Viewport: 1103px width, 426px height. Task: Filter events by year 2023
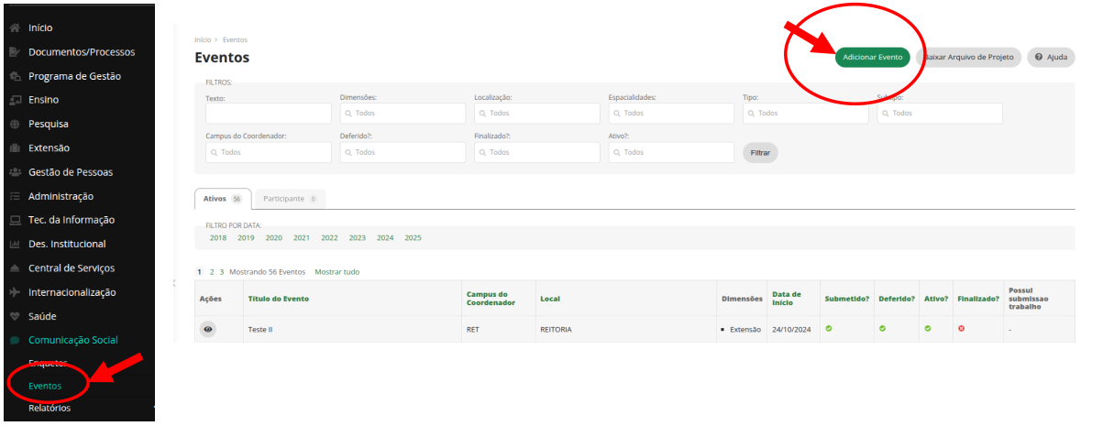[x=358, y=238]
